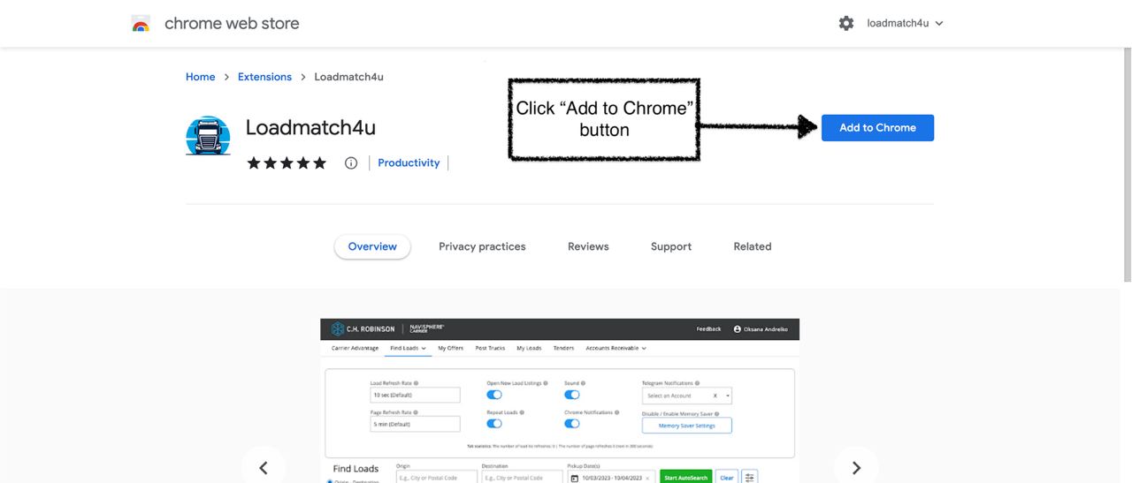The image size is (1132, 483).
Task: Click the Add to Chrome button
Action: point(877,128)
